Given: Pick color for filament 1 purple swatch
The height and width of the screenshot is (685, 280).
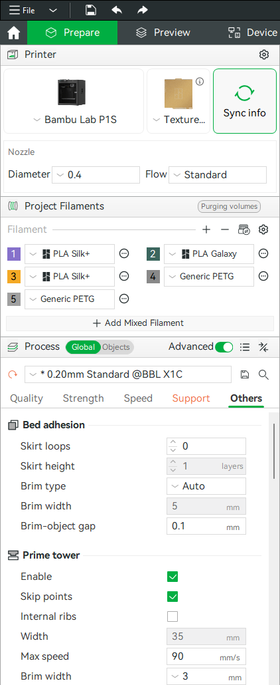Looking at the screenshot, I should [14, 254].
